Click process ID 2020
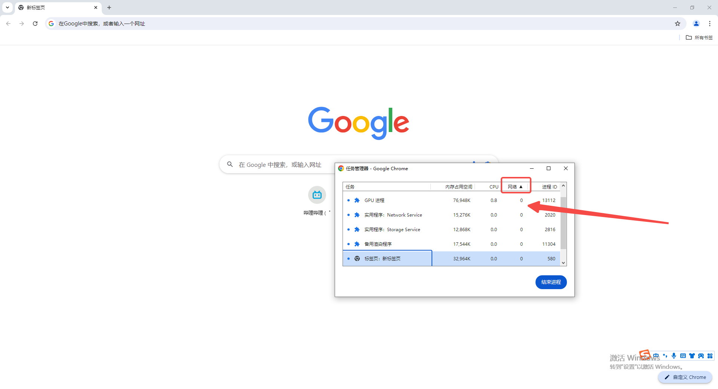Screen dimensions: 718x389 pyautogui.click(x=550, y=215)
